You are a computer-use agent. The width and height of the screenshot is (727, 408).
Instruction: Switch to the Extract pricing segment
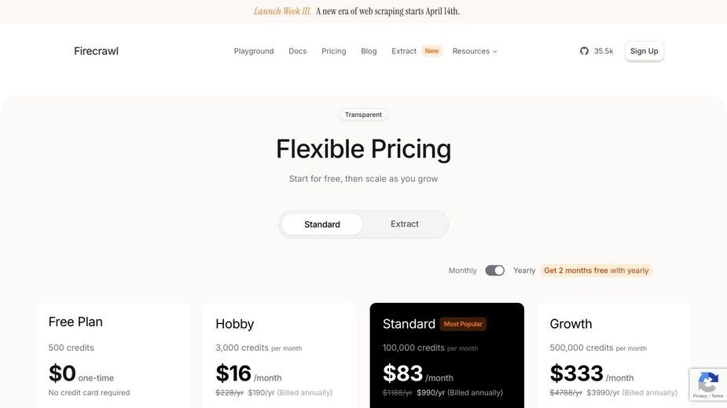pyautogui.click(x=404, y=224)
